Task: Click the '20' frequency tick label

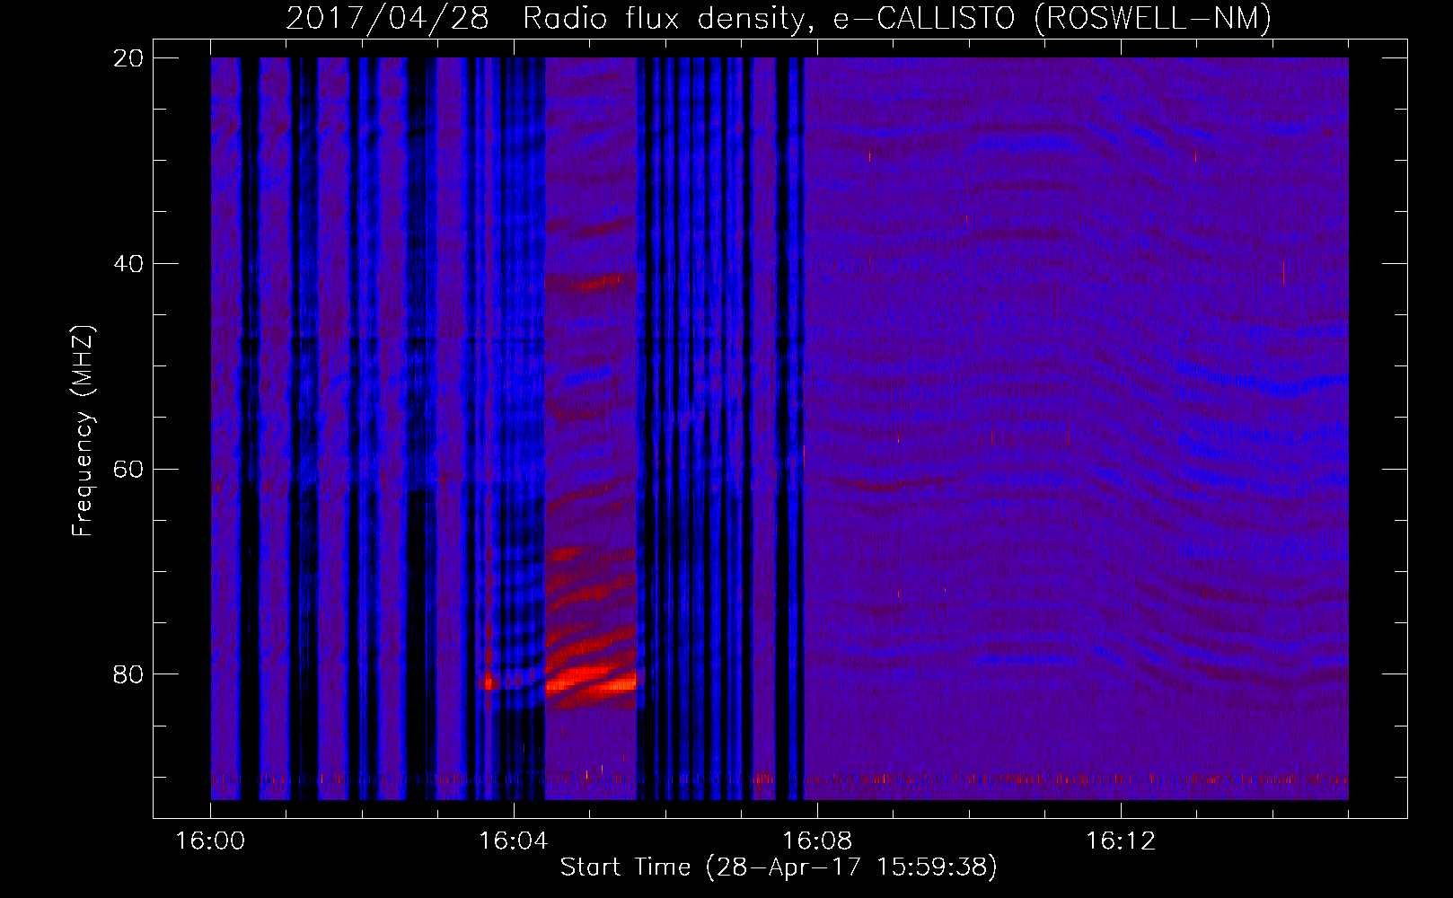Action: click(x=128, y=58)
